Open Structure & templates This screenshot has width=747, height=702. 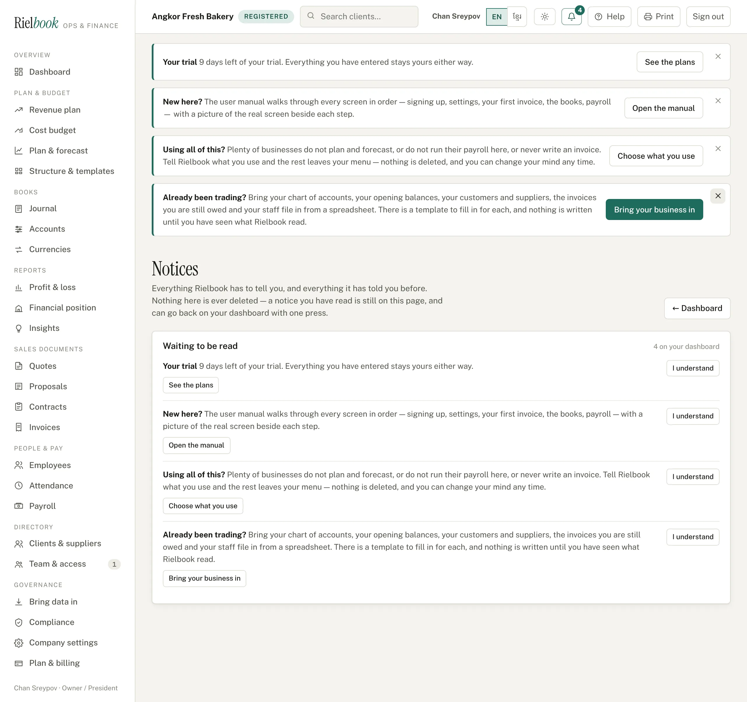67,171
